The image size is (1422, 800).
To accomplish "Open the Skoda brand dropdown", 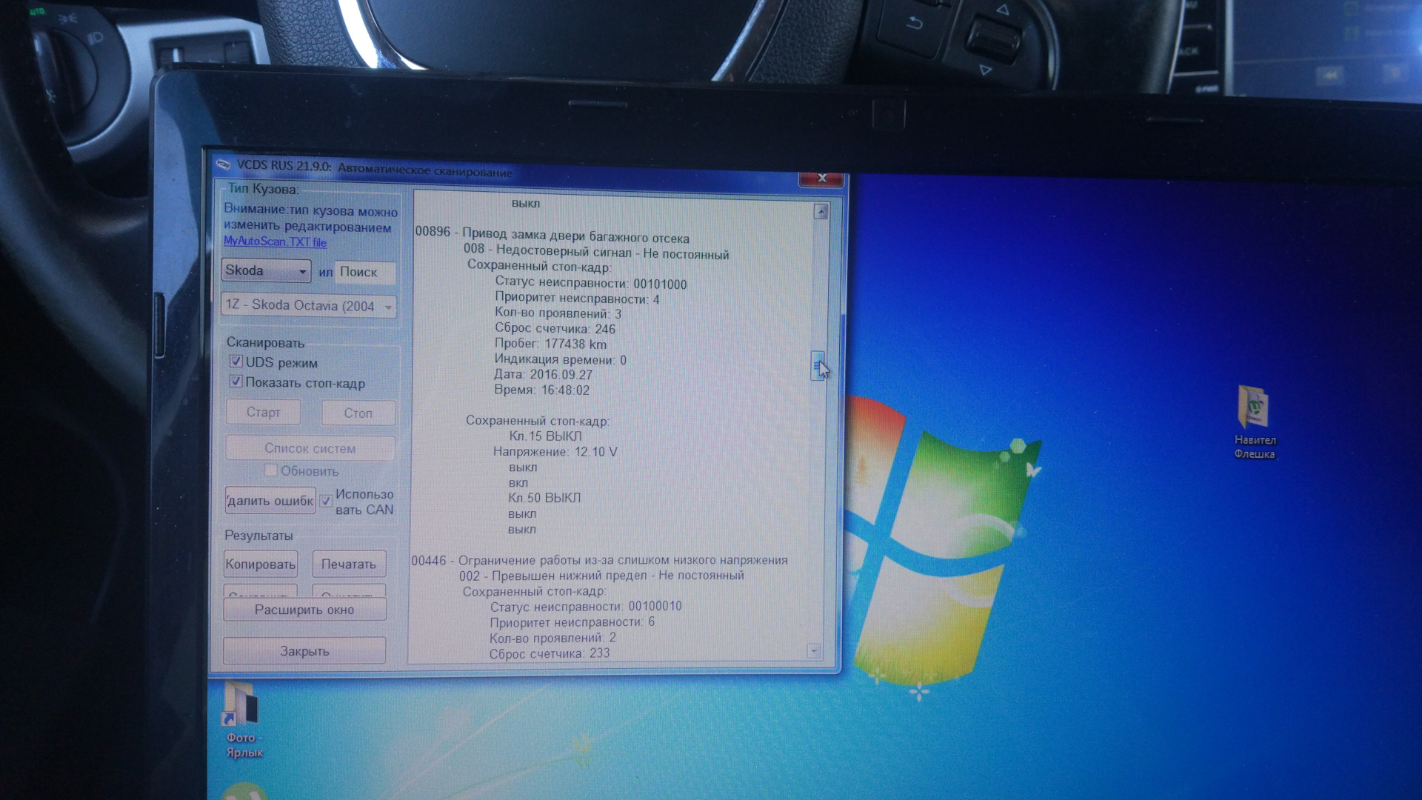I will 266,270.
